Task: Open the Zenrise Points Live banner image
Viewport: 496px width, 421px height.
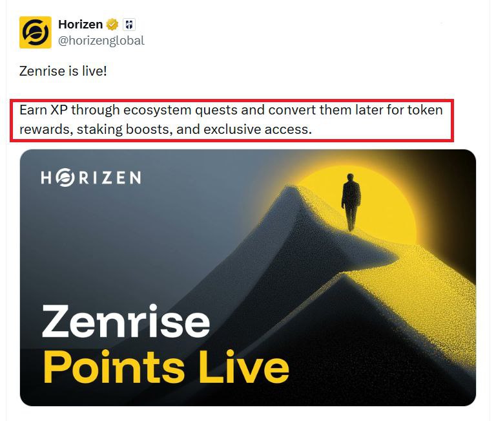Action: (248, 277)
